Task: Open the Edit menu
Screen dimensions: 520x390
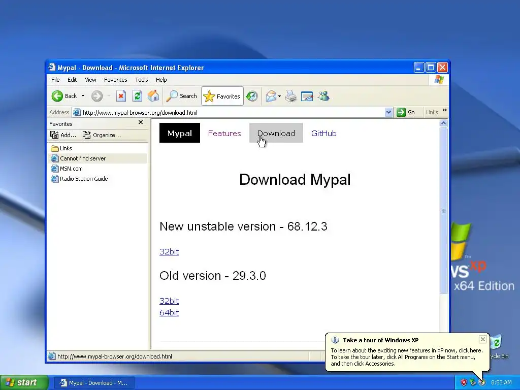Action: pyautogui.click(x=72, y=80)
